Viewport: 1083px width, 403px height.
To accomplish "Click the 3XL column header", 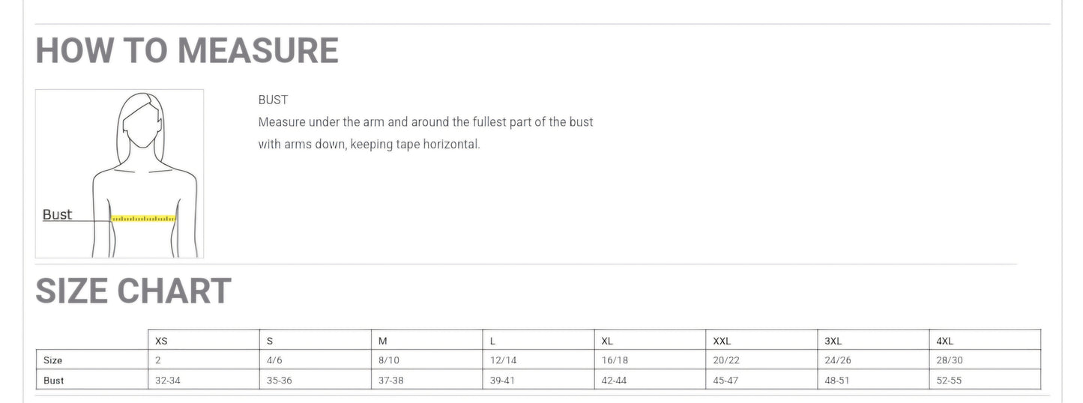I will (x=833, y=341).
